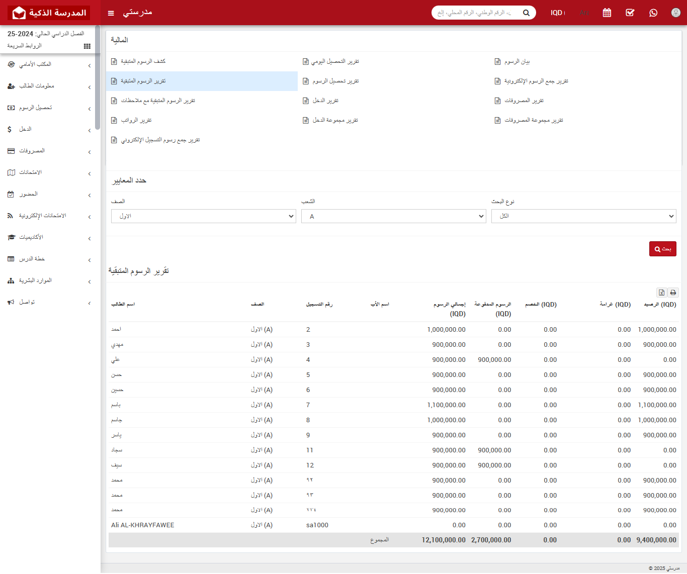Open IQD currency selector in header
The width and height of the screenshot is (687, 574).
click(557, 13)
